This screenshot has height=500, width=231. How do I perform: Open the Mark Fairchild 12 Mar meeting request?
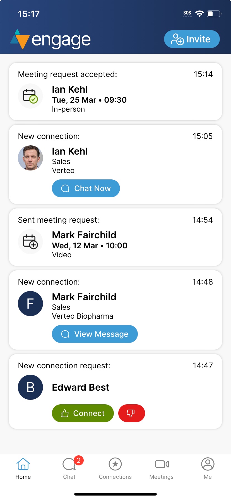point(116,241)
